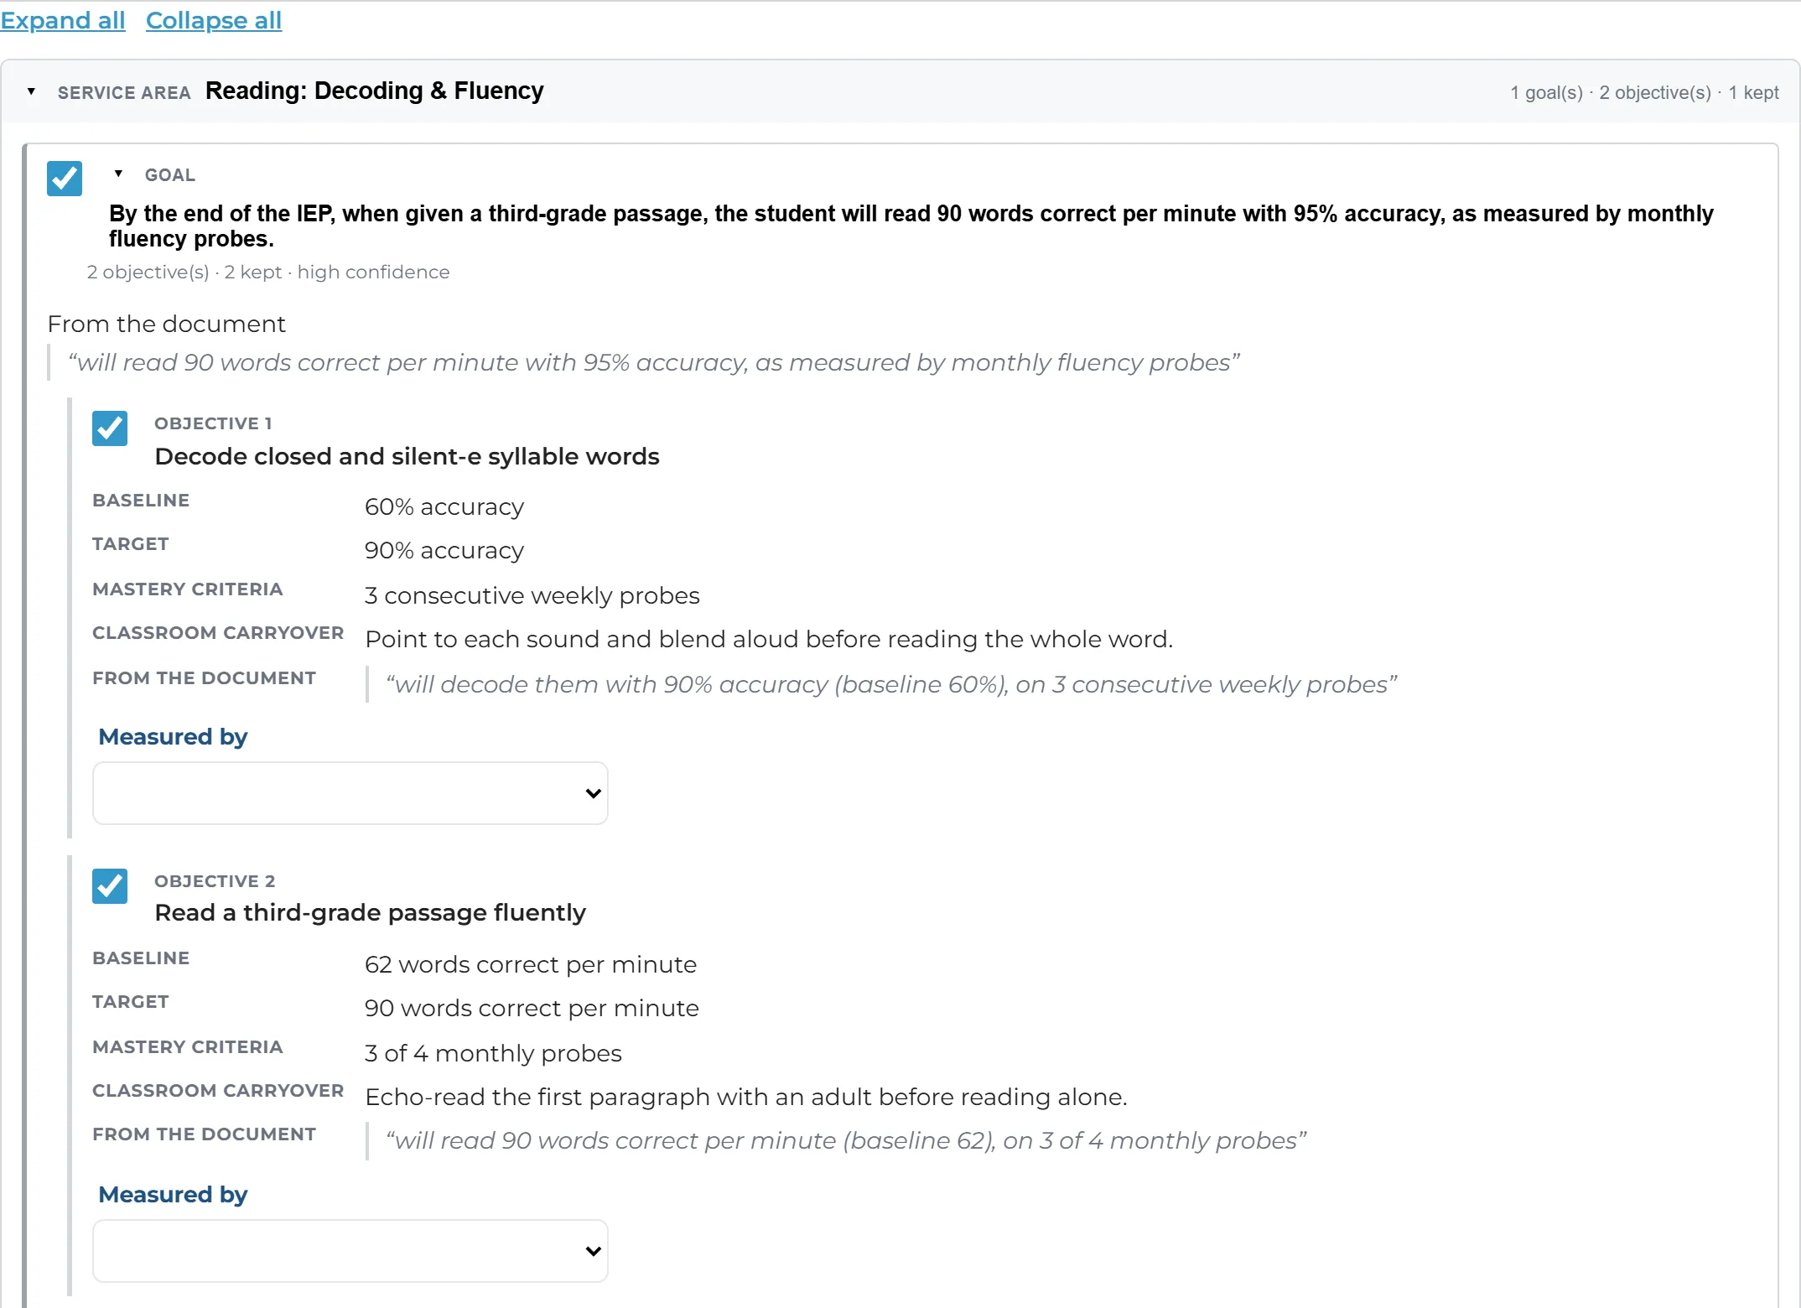
Task: Click '90 words correct per minute' target value
Action: 532,1009
